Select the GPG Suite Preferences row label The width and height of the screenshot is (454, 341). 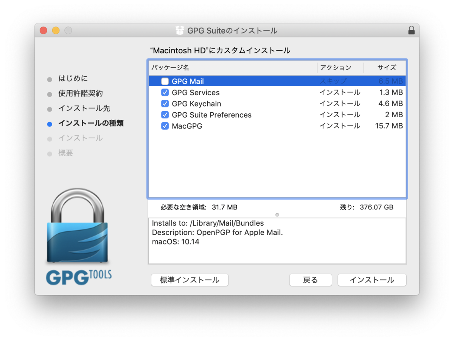tap(211, 115)
